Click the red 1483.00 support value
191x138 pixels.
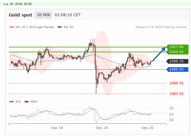click(x=176, y=94)
